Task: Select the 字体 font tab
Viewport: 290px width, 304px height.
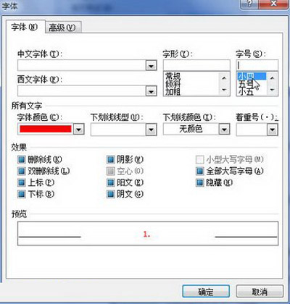Action: (x=25, y=27)
